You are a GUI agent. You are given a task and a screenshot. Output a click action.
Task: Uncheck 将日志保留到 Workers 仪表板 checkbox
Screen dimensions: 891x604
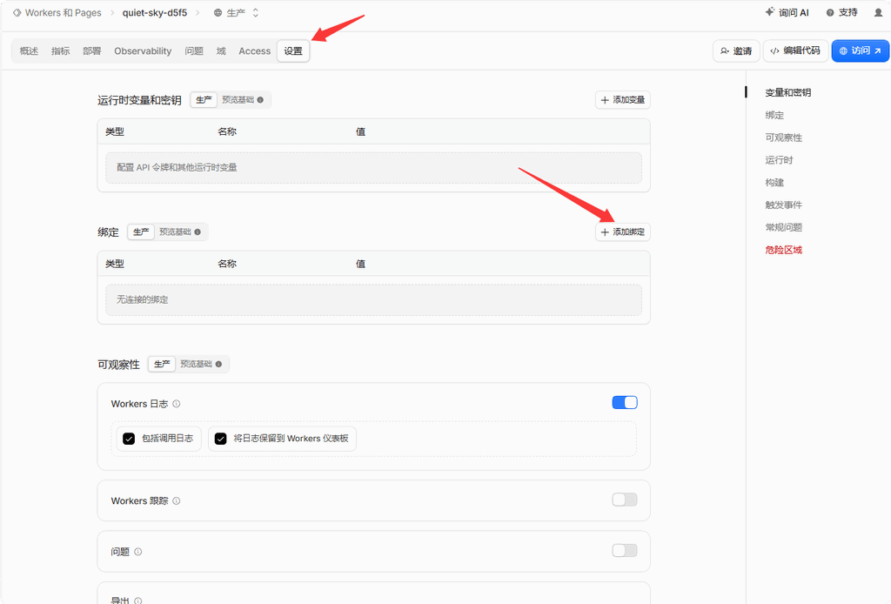pyautogui.click(x=220, y=439)
